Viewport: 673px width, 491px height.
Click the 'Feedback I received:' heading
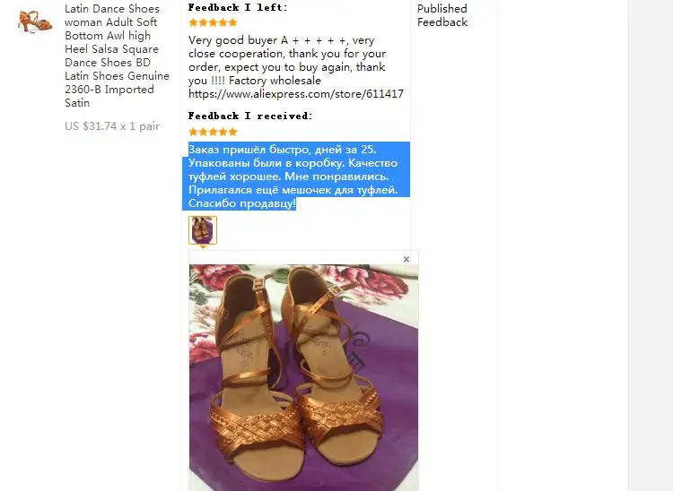pyautogui.click(x=250, y=116)
